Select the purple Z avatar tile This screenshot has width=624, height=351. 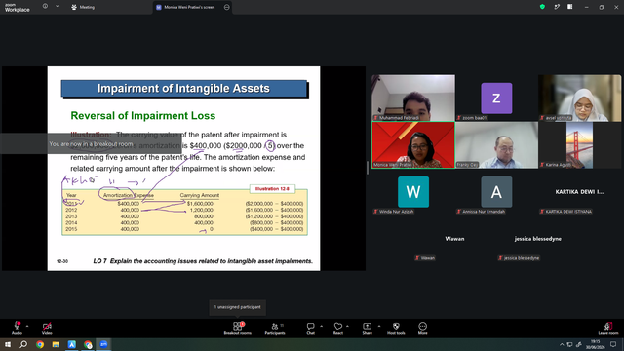[x=496, y=97]
